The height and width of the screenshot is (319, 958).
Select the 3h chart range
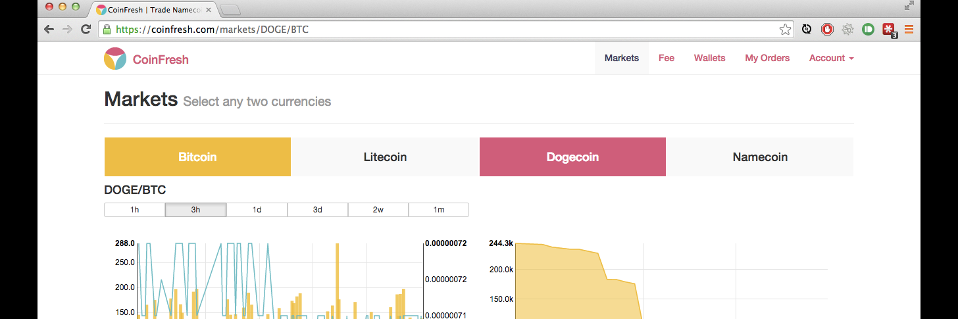[x=195, y=210]
